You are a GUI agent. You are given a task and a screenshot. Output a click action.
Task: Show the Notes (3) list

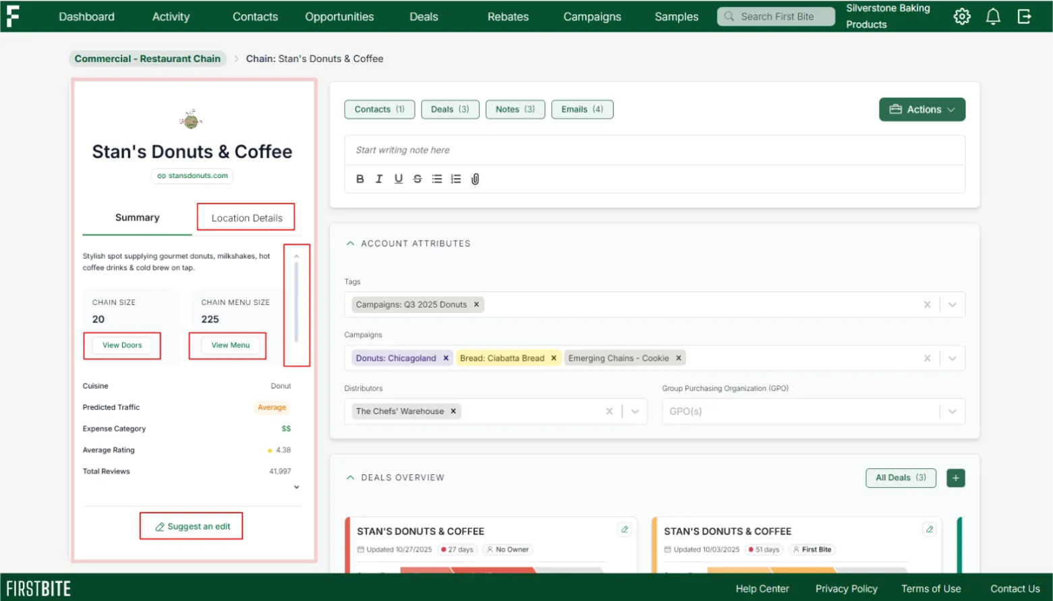click(x=515, y=109)
